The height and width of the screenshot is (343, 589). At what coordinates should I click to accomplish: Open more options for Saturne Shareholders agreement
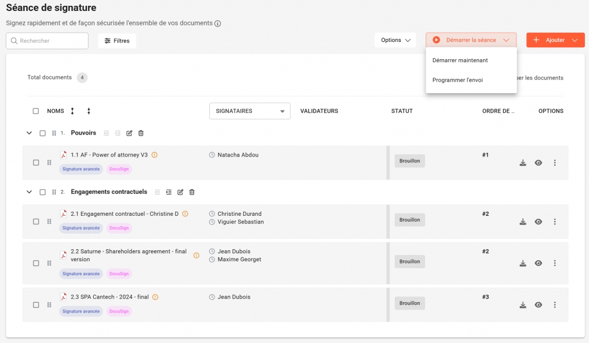tap(554, 263)
